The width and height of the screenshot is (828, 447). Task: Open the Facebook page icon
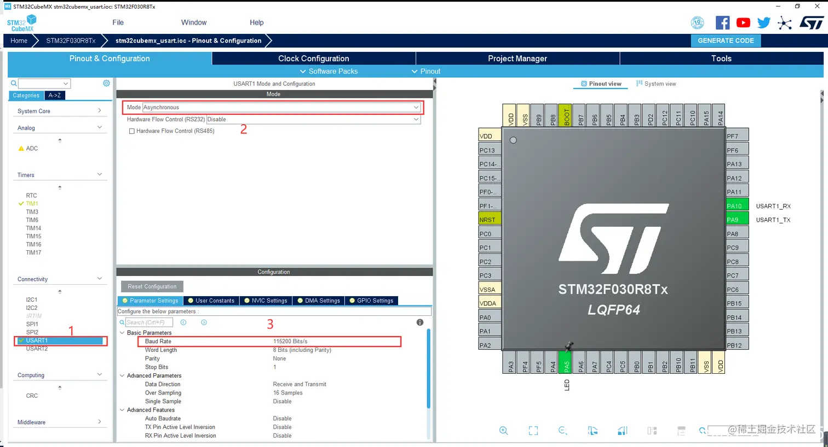(722, 22)
